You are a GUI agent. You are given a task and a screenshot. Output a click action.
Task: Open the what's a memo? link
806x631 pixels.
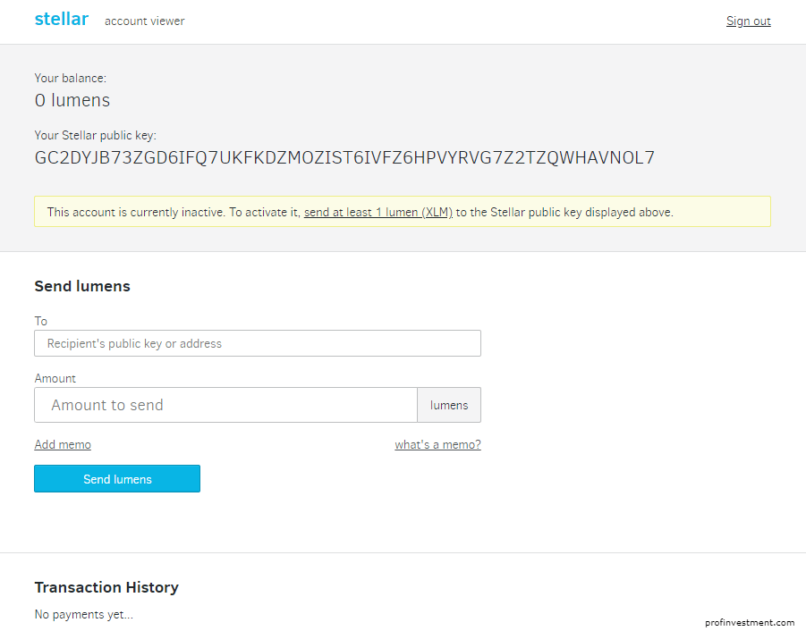437,444
